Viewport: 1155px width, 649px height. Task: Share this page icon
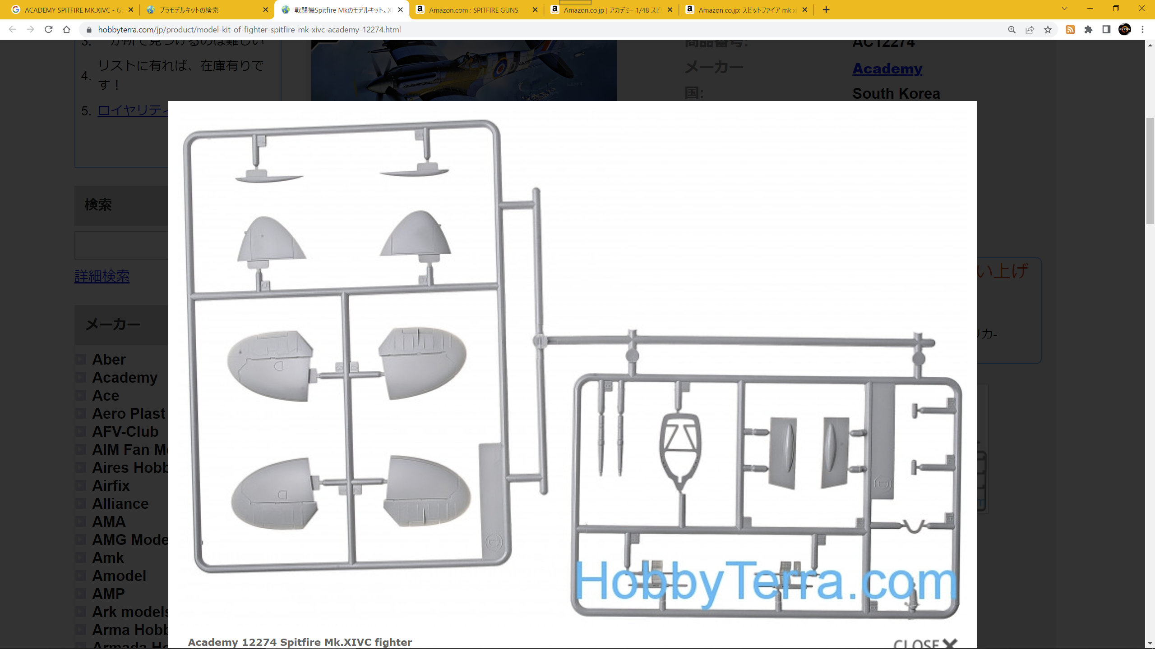tap(1030, 29)
